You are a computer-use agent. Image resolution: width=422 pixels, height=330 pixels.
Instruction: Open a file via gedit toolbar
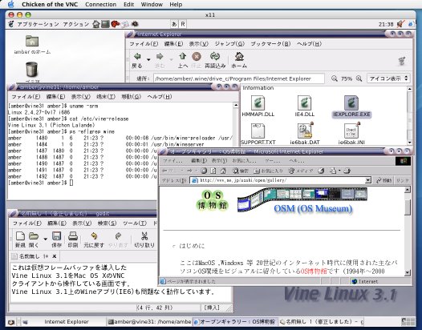coord(34,239)
